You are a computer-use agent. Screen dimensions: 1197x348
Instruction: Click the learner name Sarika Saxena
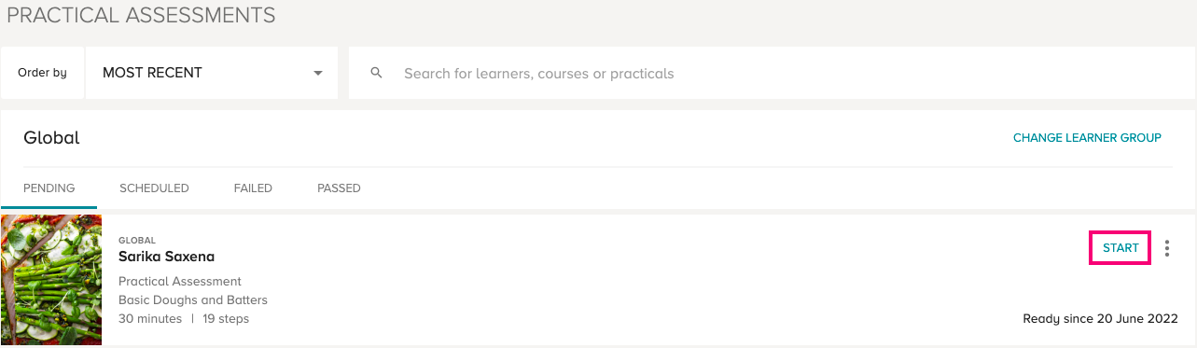click(167, 257)
